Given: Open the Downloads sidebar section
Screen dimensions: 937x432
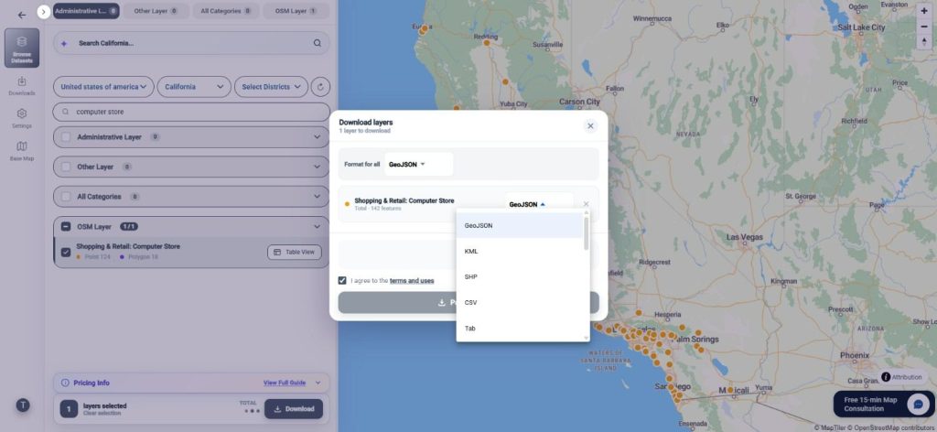Looking at the screenshot, I should [22, 85].
